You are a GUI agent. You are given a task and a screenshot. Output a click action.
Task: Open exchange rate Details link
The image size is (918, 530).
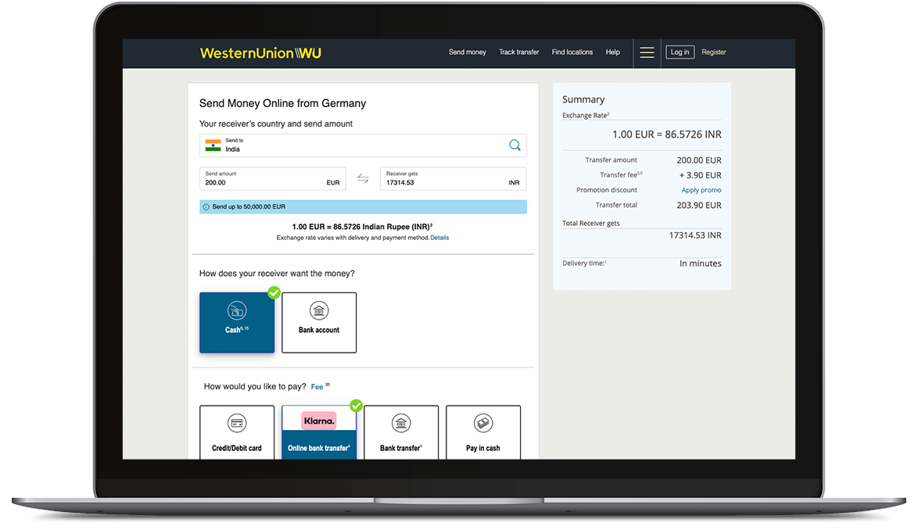point(439,238)
